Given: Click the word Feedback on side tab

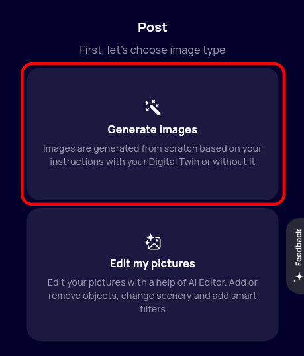Looking at the screenshot, I should 299,247.
